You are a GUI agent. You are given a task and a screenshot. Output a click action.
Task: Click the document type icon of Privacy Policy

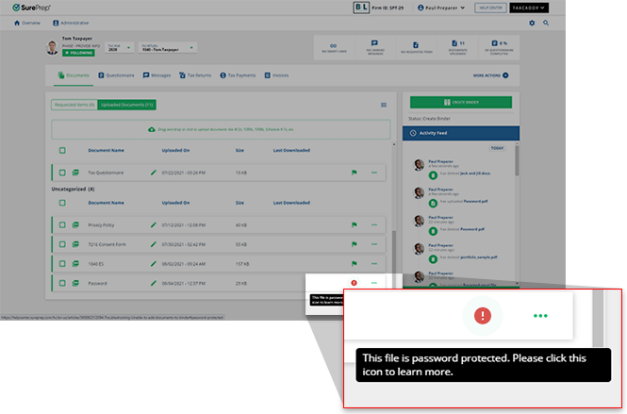(75, 224)
